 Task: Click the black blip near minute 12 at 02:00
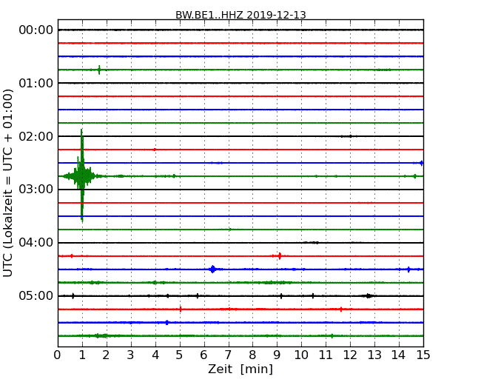[x=349, y=136]
